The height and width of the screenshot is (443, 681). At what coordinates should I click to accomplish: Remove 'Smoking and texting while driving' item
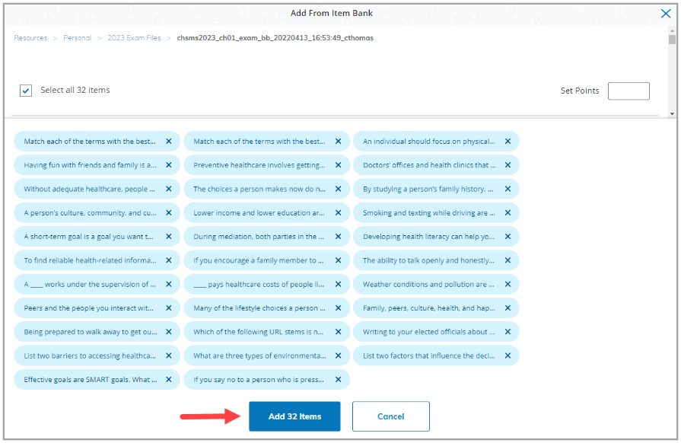(x=508, y=213)
